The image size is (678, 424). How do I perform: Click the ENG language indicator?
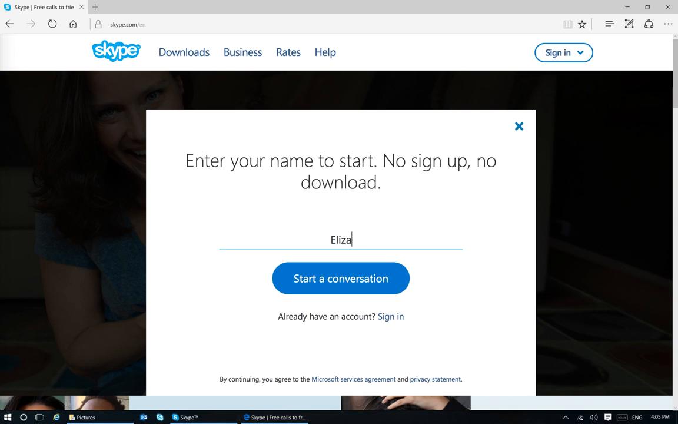click(x=637, y=418)
